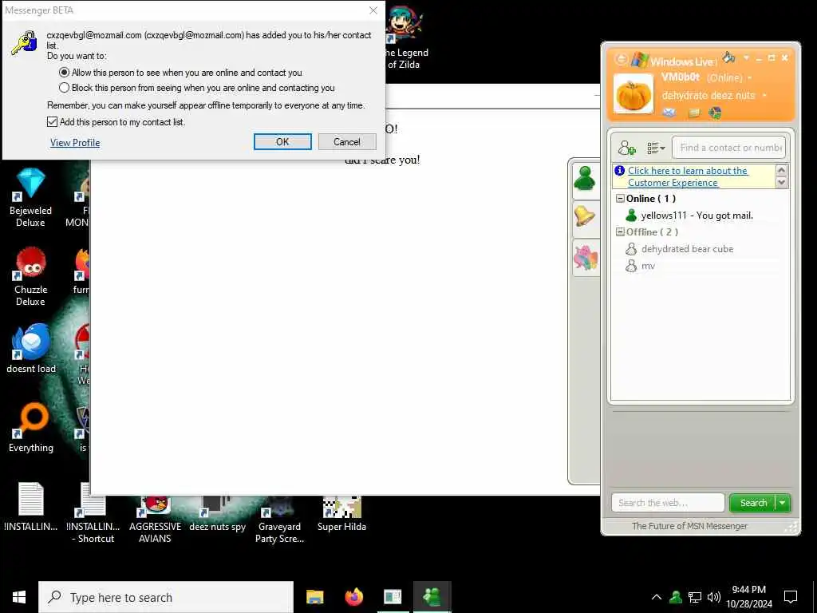Open the yellow folder sharing icon
This screenshot has width=817, height=613.
(694, 113)
